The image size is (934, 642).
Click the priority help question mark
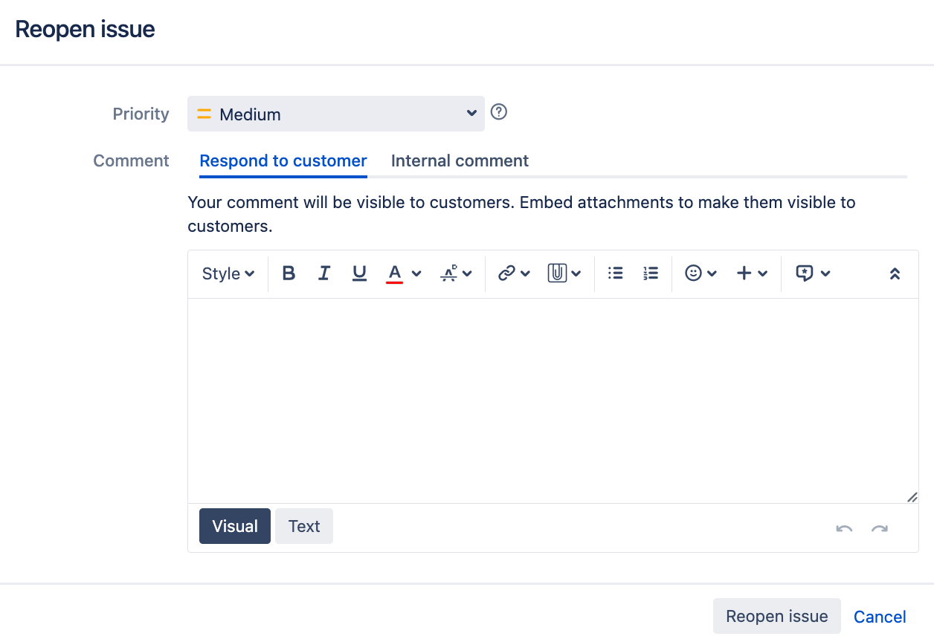pyautogui.click(x=499, y=112)
